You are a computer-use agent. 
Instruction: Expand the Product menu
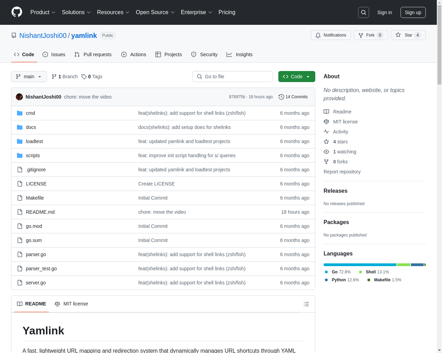coord(43,12)
